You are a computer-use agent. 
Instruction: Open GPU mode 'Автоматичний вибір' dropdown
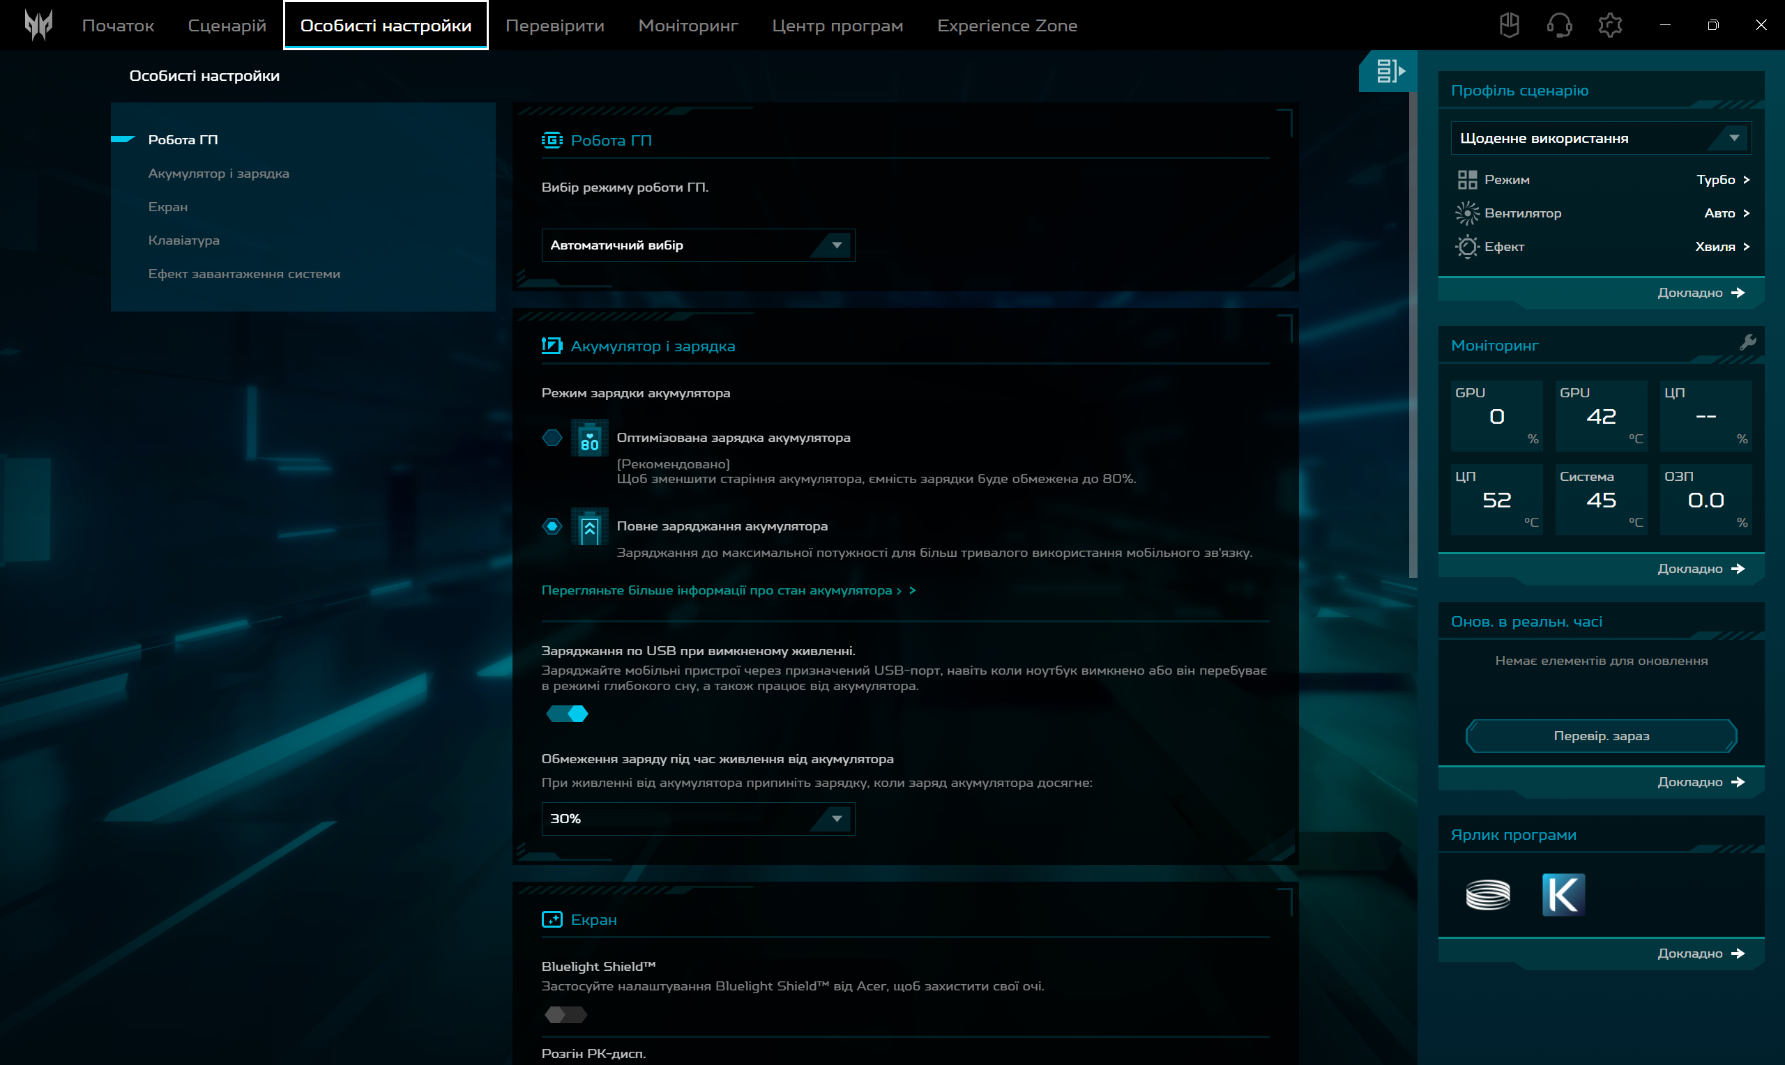tap(697, 245)
